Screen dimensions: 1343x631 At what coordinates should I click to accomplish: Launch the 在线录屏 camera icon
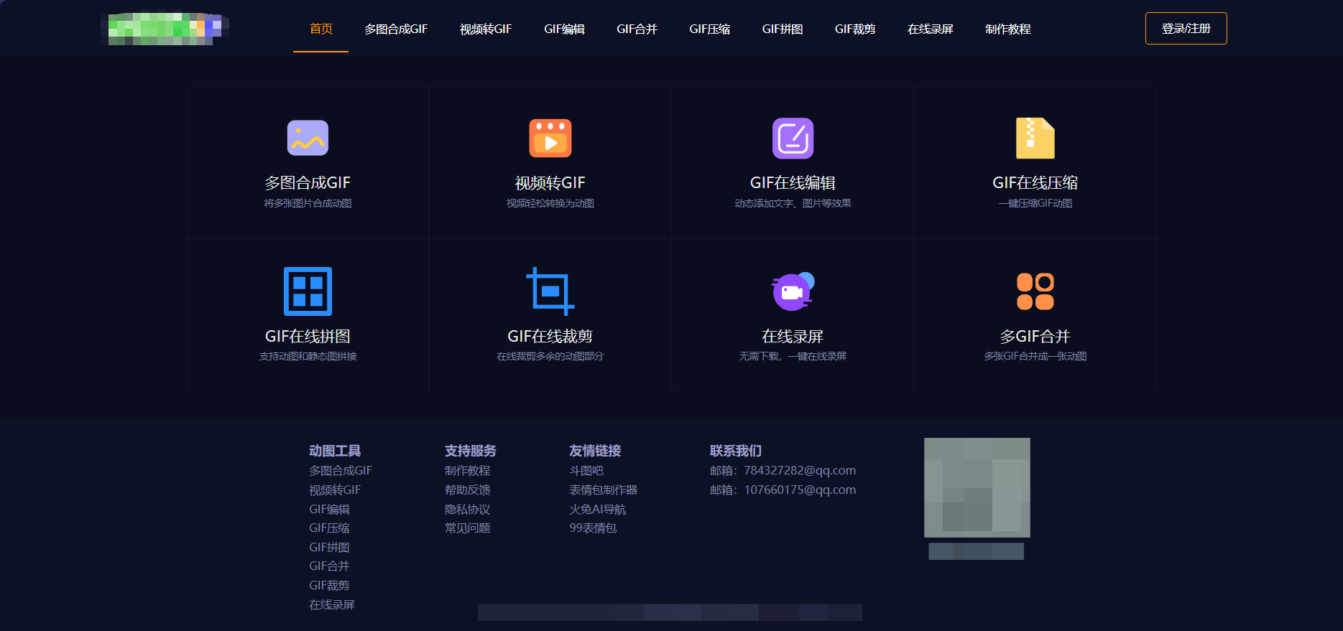(793, 291)
